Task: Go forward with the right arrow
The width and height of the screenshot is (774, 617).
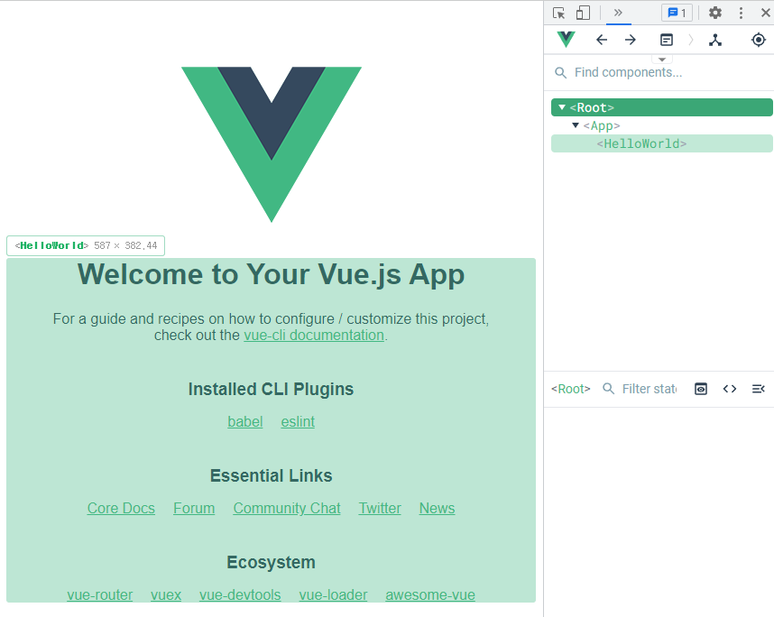Action: tap(631, 40)
